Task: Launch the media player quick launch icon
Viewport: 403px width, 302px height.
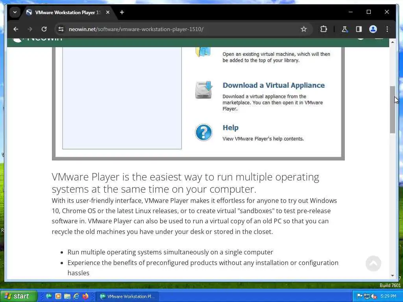Action: pos(58,296)
